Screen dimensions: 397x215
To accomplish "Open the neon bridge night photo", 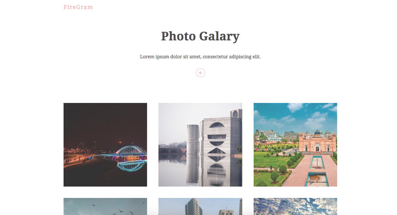I will click(x=105, y=145).
